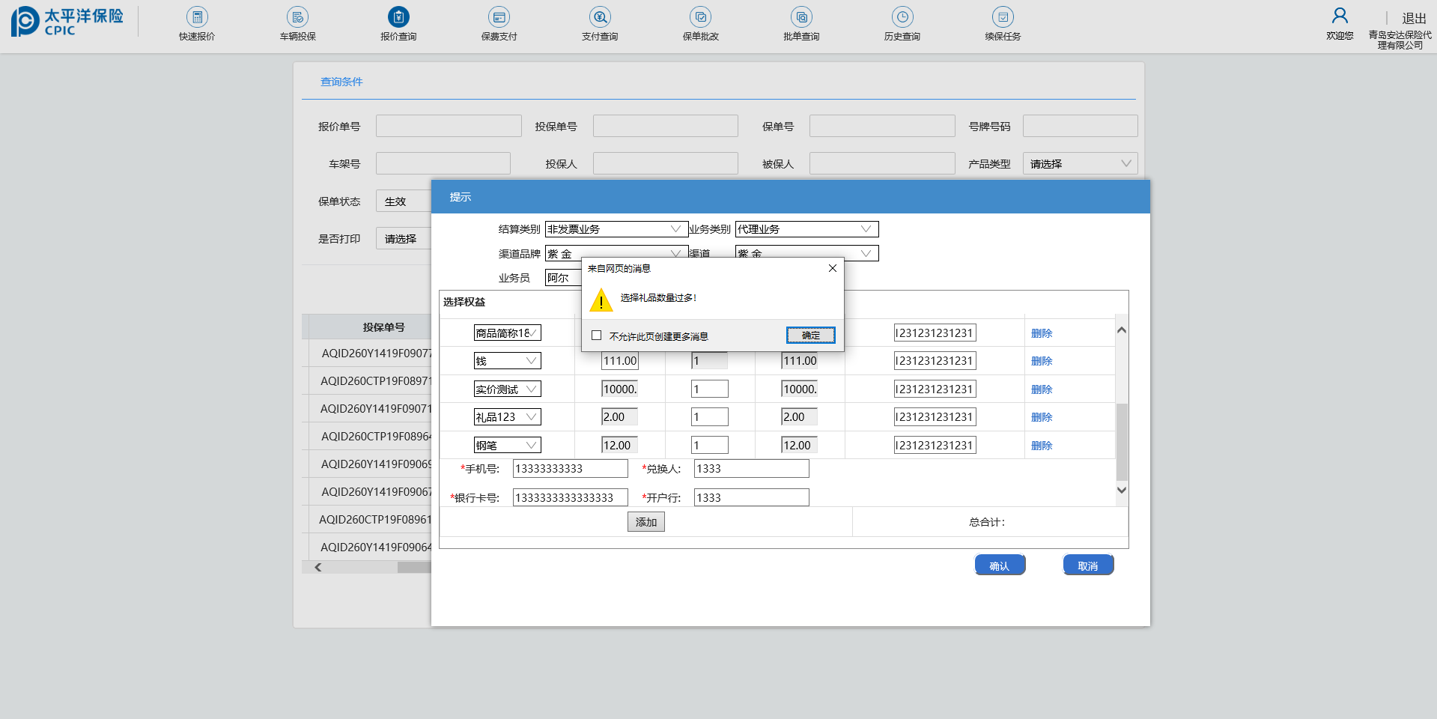Expand the 产品类型 dropdown
This screenshot has width=1437, height=719.
(x=1079, y=164)
